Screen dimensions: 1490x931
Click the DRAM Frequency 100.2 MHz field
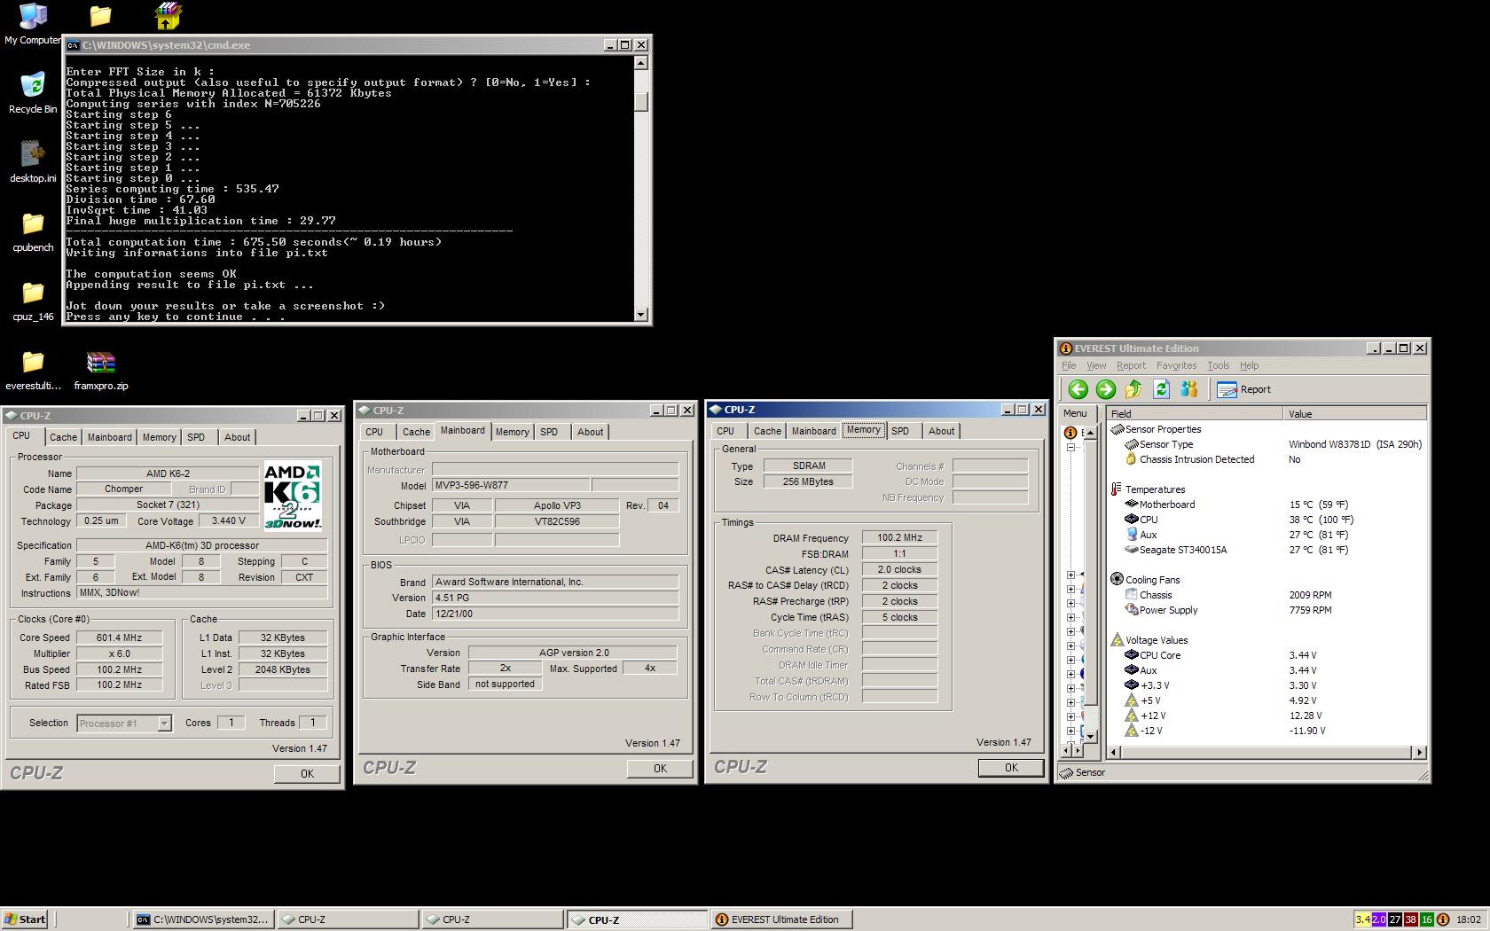coord(900,537)
